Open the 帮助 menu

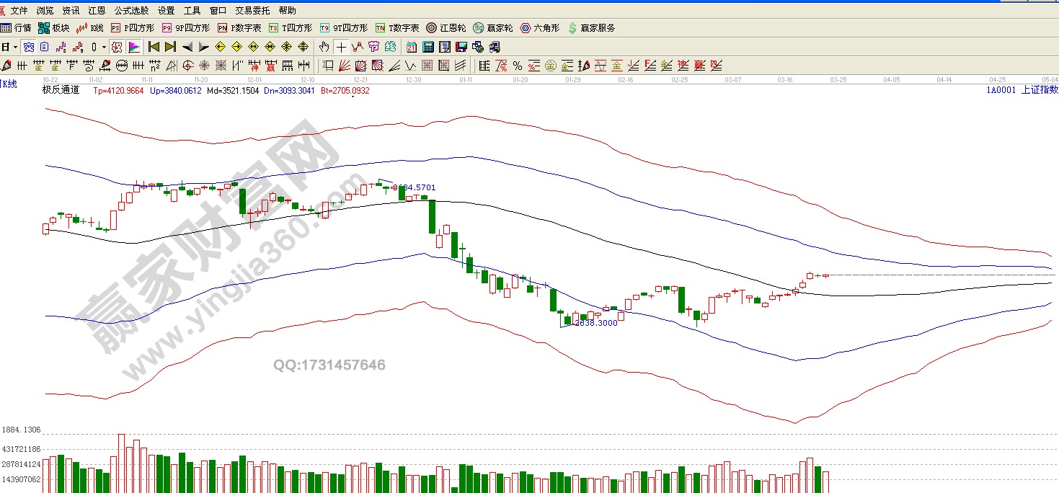point(287,11)
